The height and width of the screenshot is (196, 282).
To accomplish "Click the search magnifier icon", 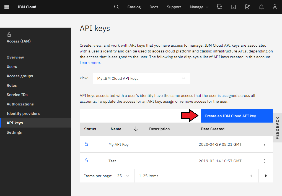I will tap(116, 7).
